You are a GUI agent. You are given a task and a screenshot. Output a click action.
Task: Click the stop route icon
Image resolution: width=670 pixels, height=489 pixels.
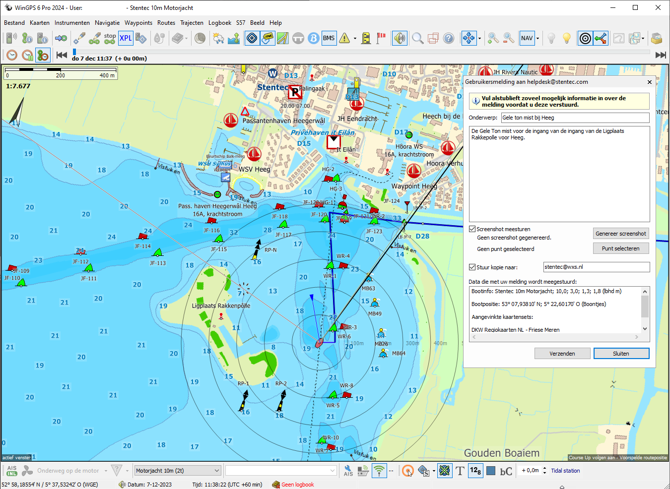pyautogui.click(x=110, y=38)
